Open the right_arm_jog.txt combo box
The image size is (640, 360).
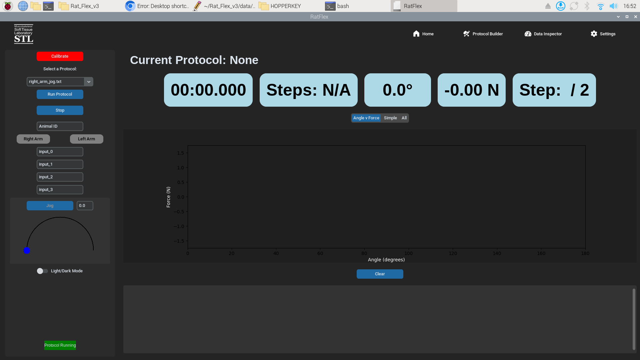click(55, 82)
